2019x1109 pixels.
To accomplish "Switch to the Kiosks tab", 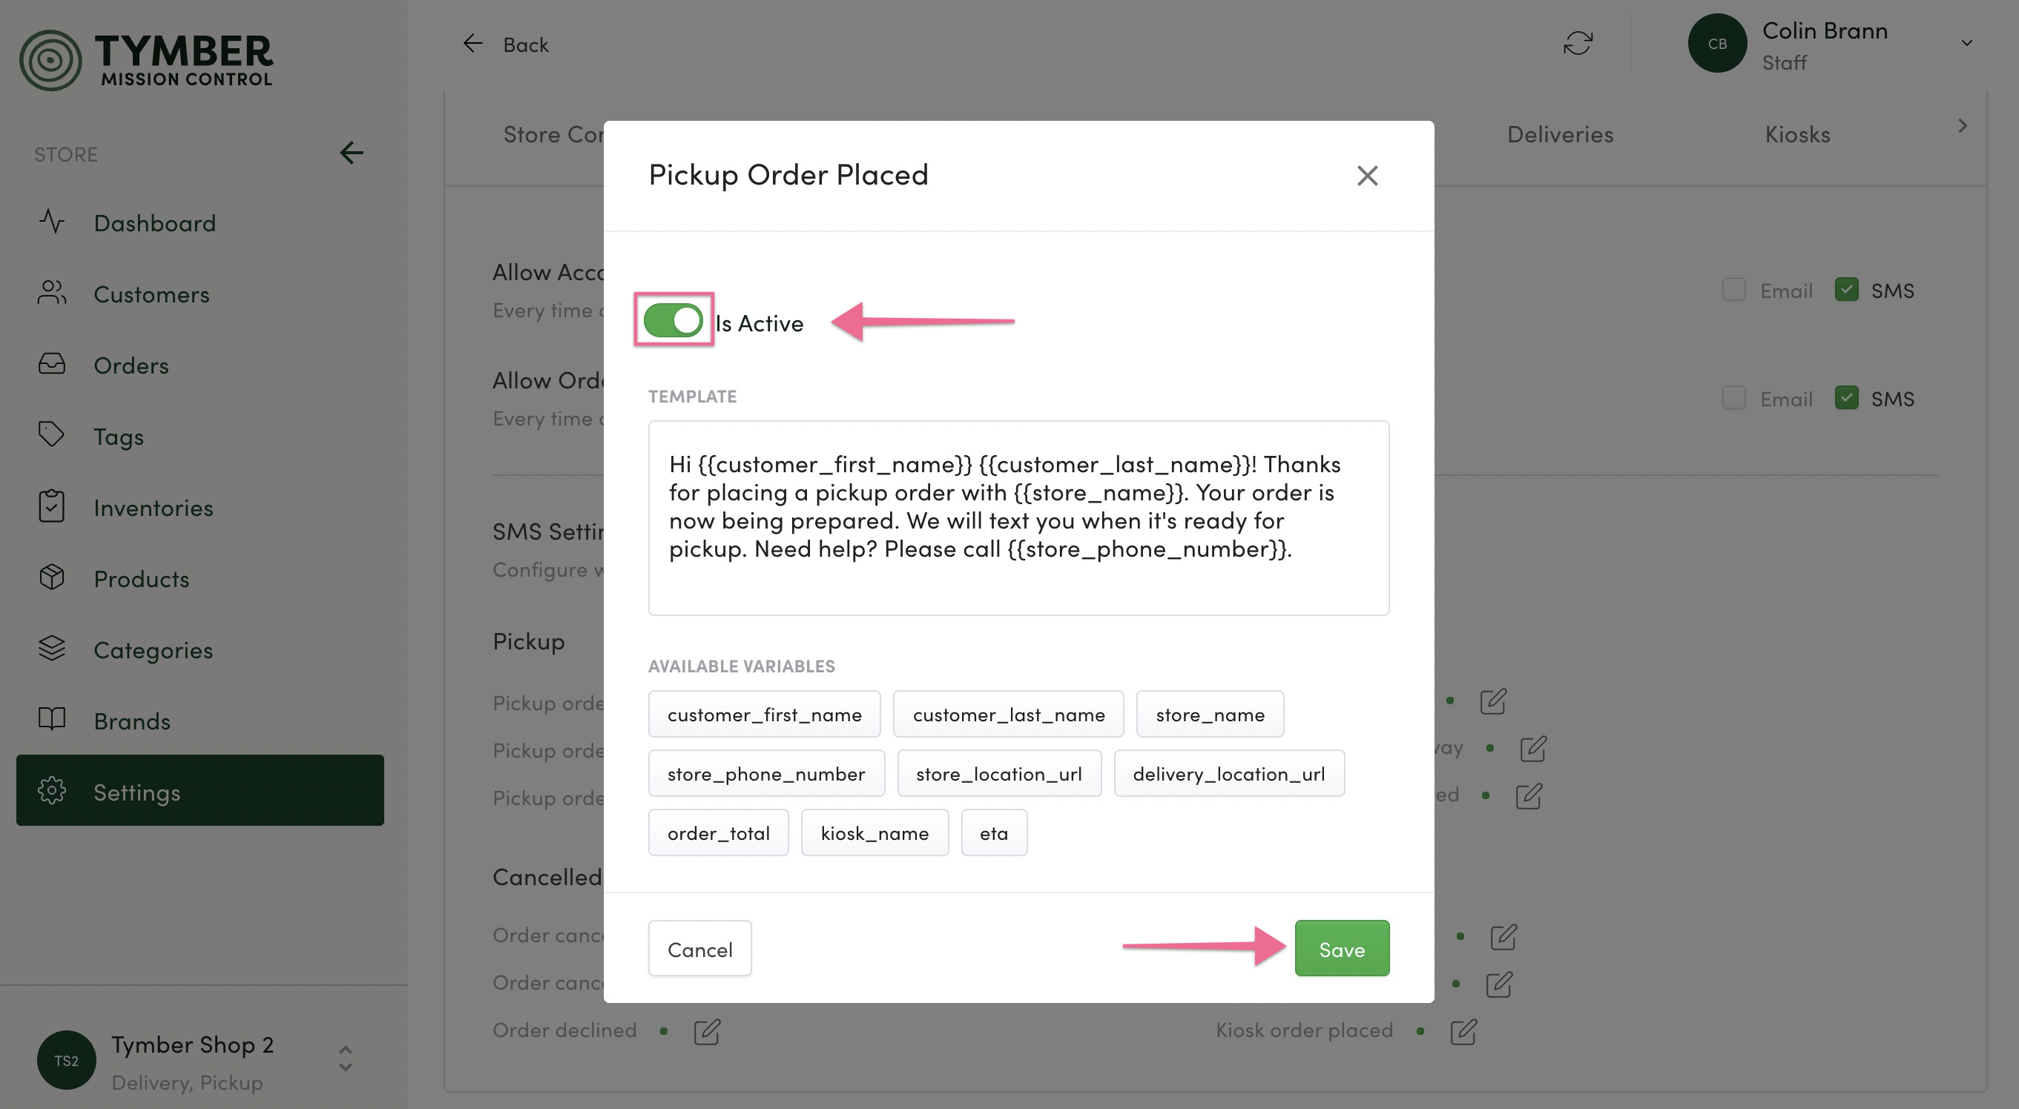I will (x=1797, y=135).
